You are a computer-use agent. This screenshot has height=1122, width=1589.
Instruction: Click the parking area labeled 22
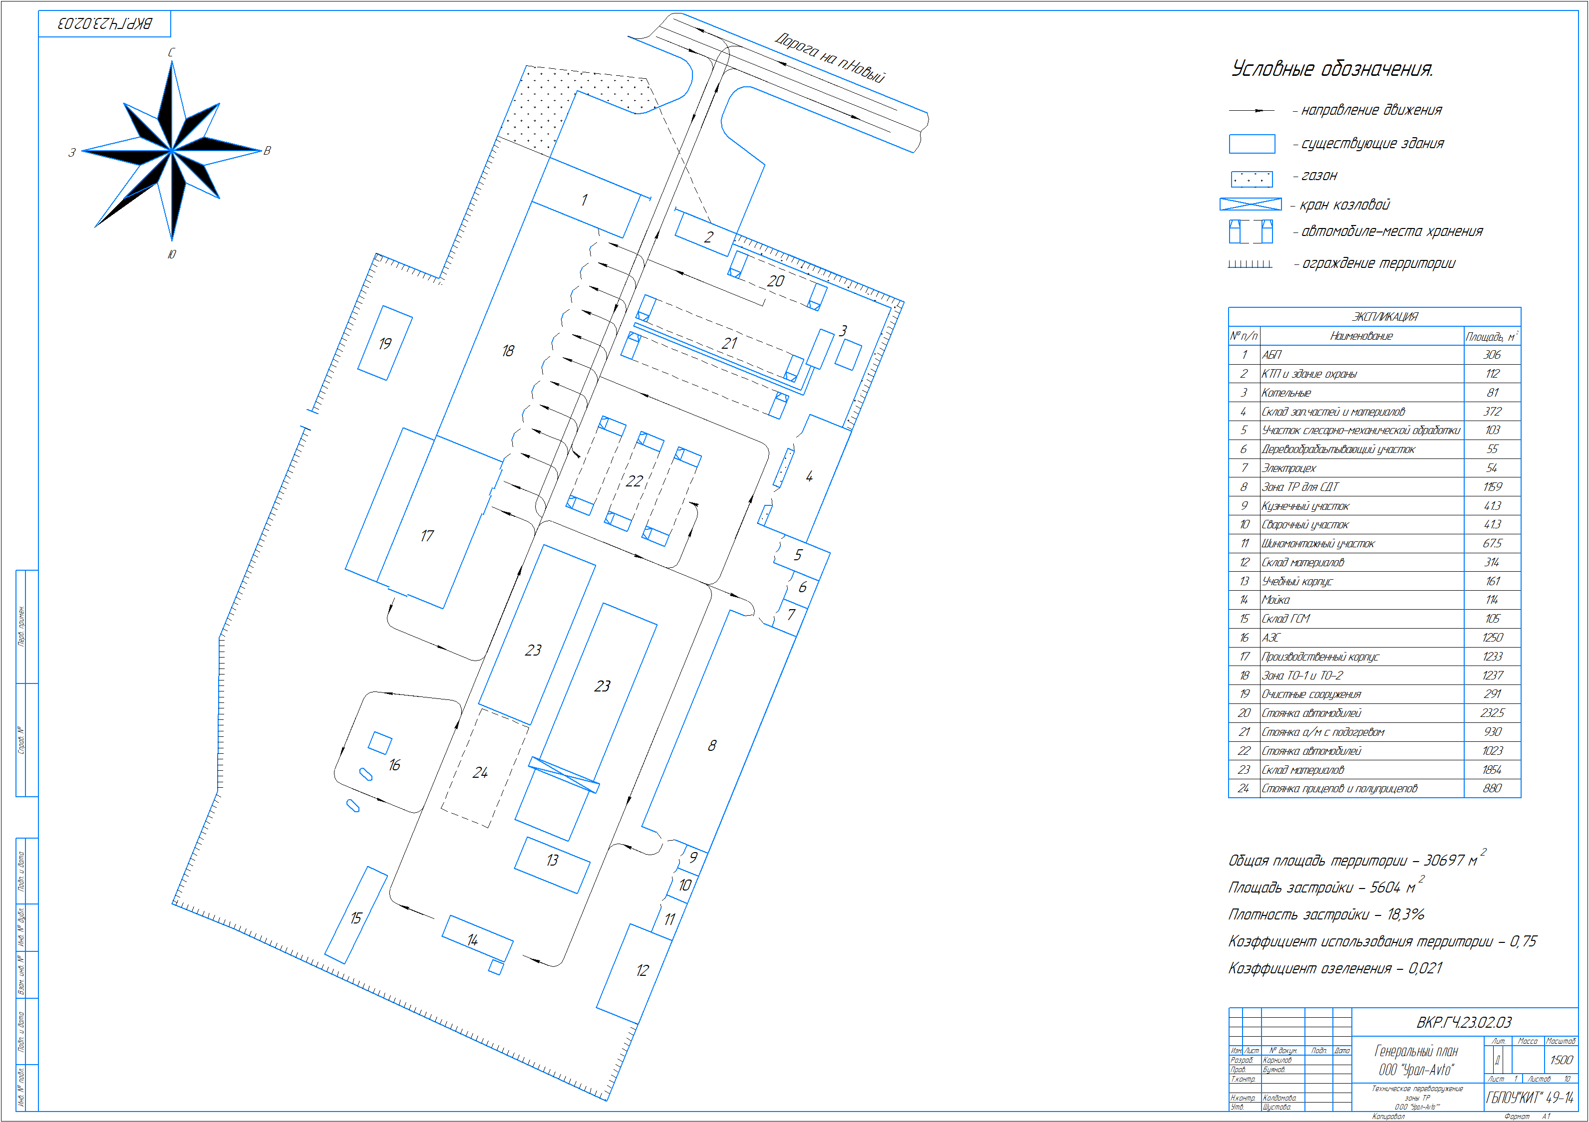coord(634,481)
